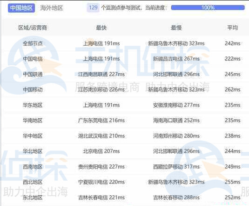Click the 广东东莞电信 216ms cell
The image size is (249, 206).
tap(101, 121)
